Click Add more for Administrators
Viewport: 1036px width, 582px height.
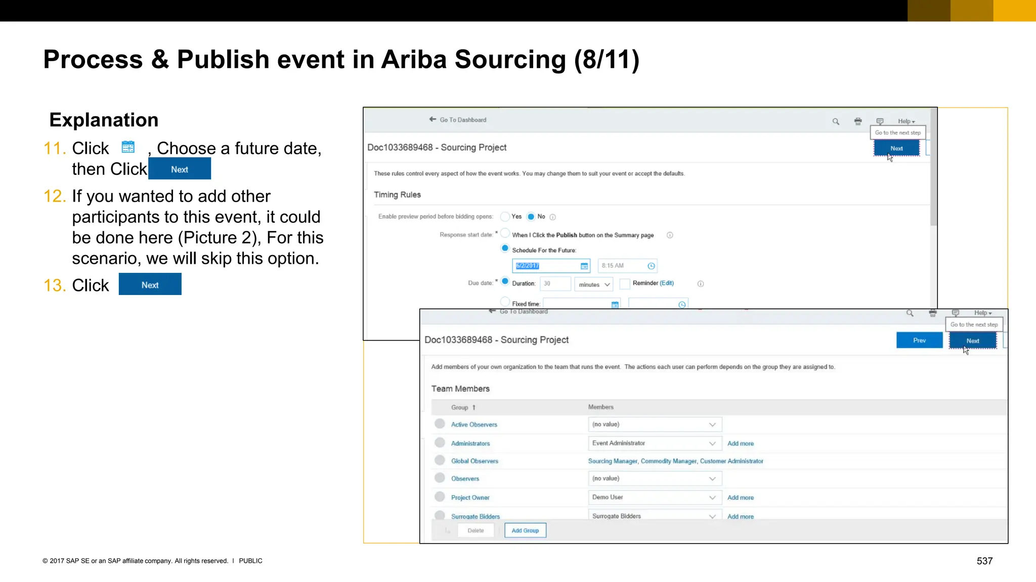tap(741, 444)
